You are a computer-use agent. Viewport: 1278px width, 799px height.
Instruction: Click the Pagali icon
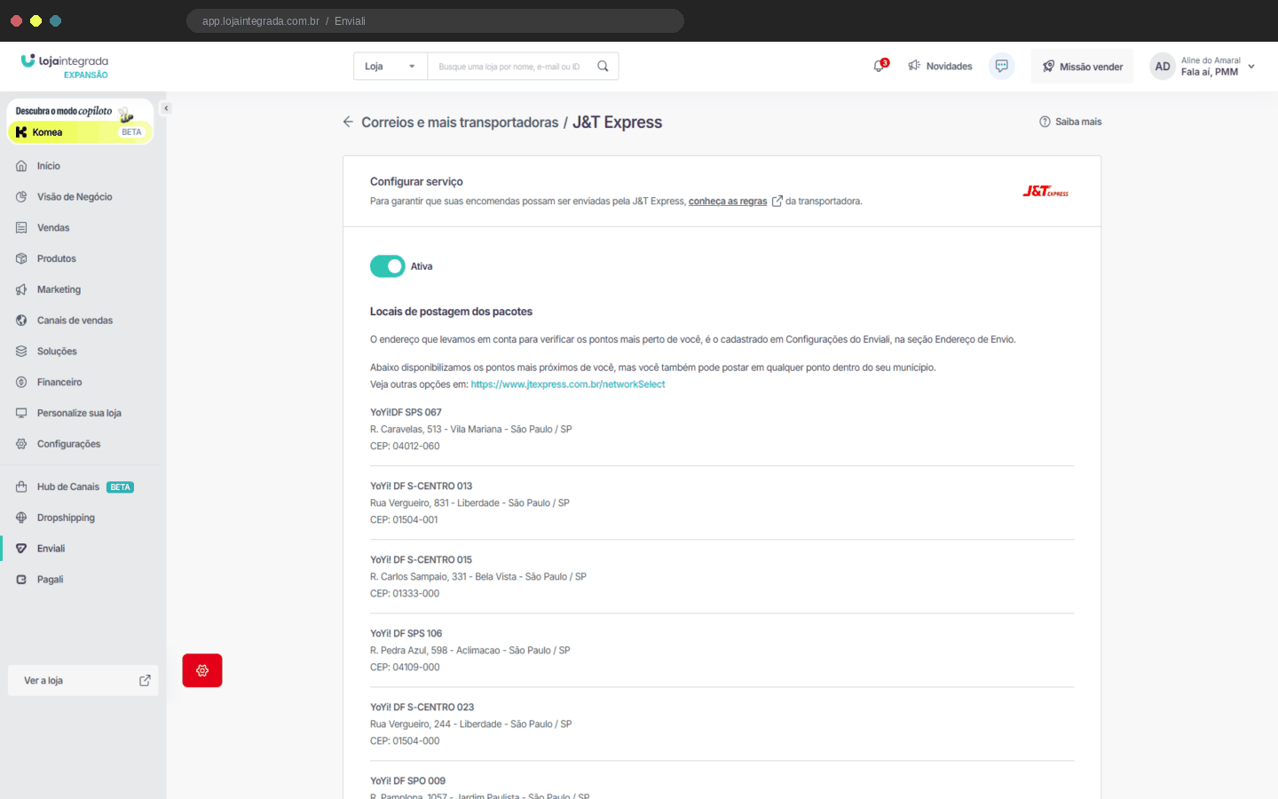21,580
